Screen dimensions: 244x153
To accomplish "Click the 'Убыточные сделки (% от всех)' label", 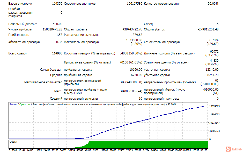I will click(x=166, y=62).
